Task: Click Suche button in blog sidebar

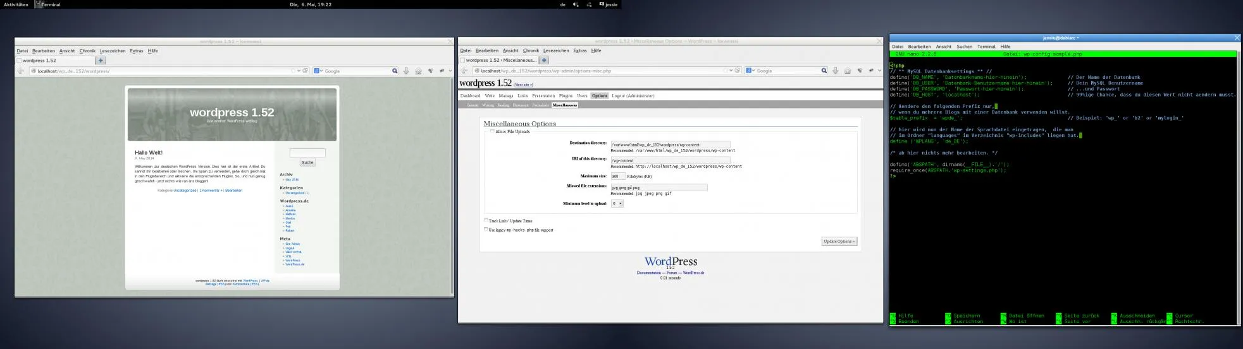Action: (x=307, y=162)
